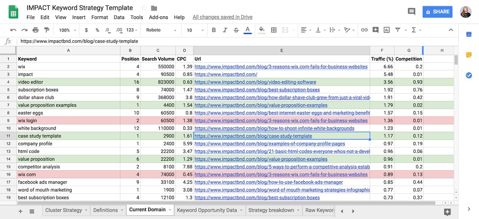Click the document title text
This screenshot has height=219, width=479.
[x=80, y=8]
